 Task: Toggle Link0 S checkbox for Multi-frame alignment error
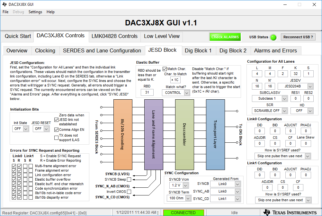(14, 166)
